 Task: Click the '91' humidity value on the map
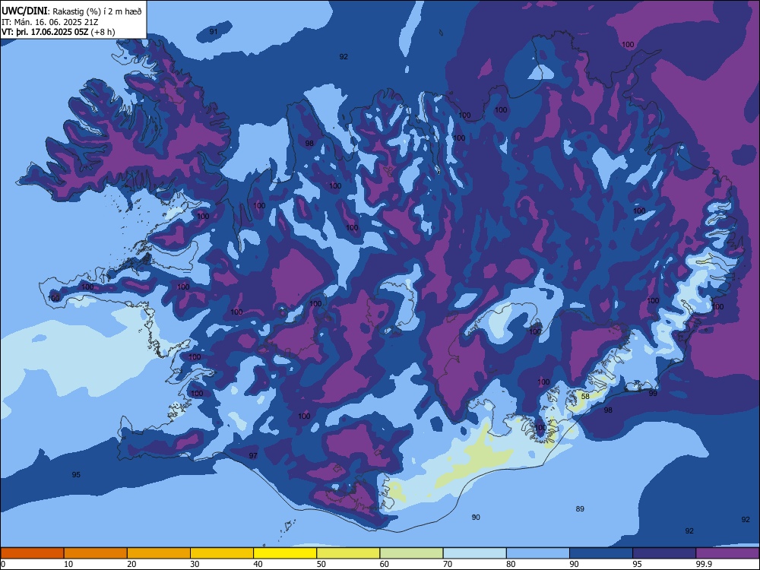[x=214, y=31]
